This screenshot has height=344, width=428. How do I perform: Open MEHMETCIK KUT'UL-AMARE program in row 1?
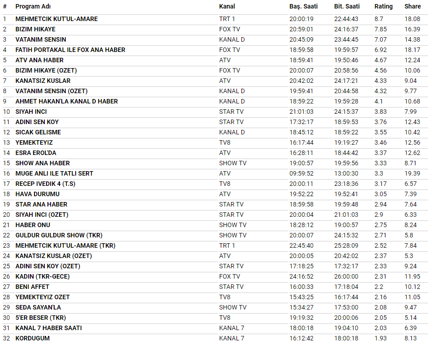56,19
